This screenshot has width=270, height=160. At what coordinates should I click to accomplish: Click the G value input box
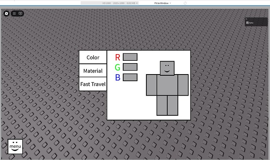pyautogui.click(x=130, y=67)
